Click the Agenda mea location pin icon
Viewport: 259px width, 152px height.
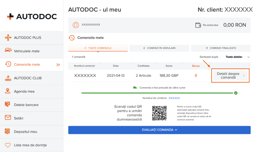click(x=8, y=91)
